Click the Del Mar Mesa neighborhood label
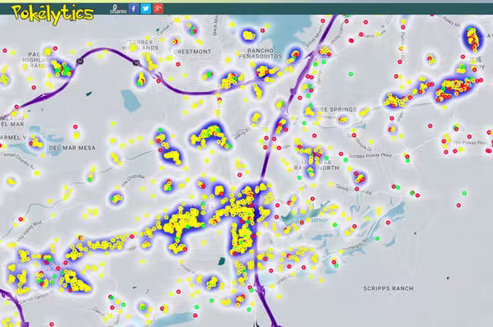 click(72, 148)
